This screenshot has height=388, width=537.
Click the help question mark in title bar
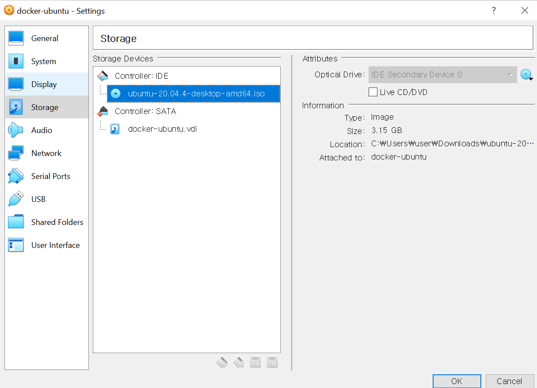pyautogui.click(x=494, y=11)
